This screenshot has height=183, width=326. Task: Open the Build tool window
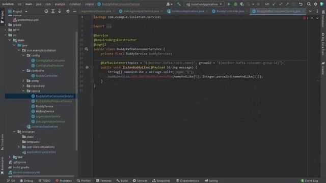(x=122, y=181)
